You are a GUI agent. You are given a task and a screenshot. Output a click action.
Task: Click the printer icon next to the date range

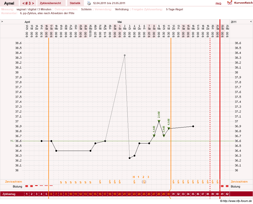click(x=89, y=3)
